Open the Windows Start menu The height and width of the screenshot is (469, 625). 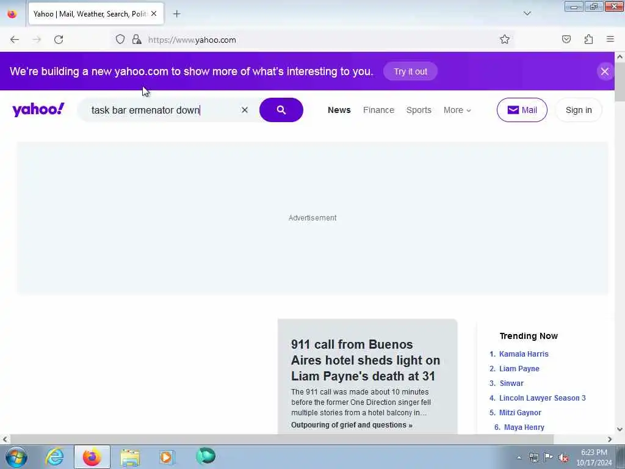16,457
